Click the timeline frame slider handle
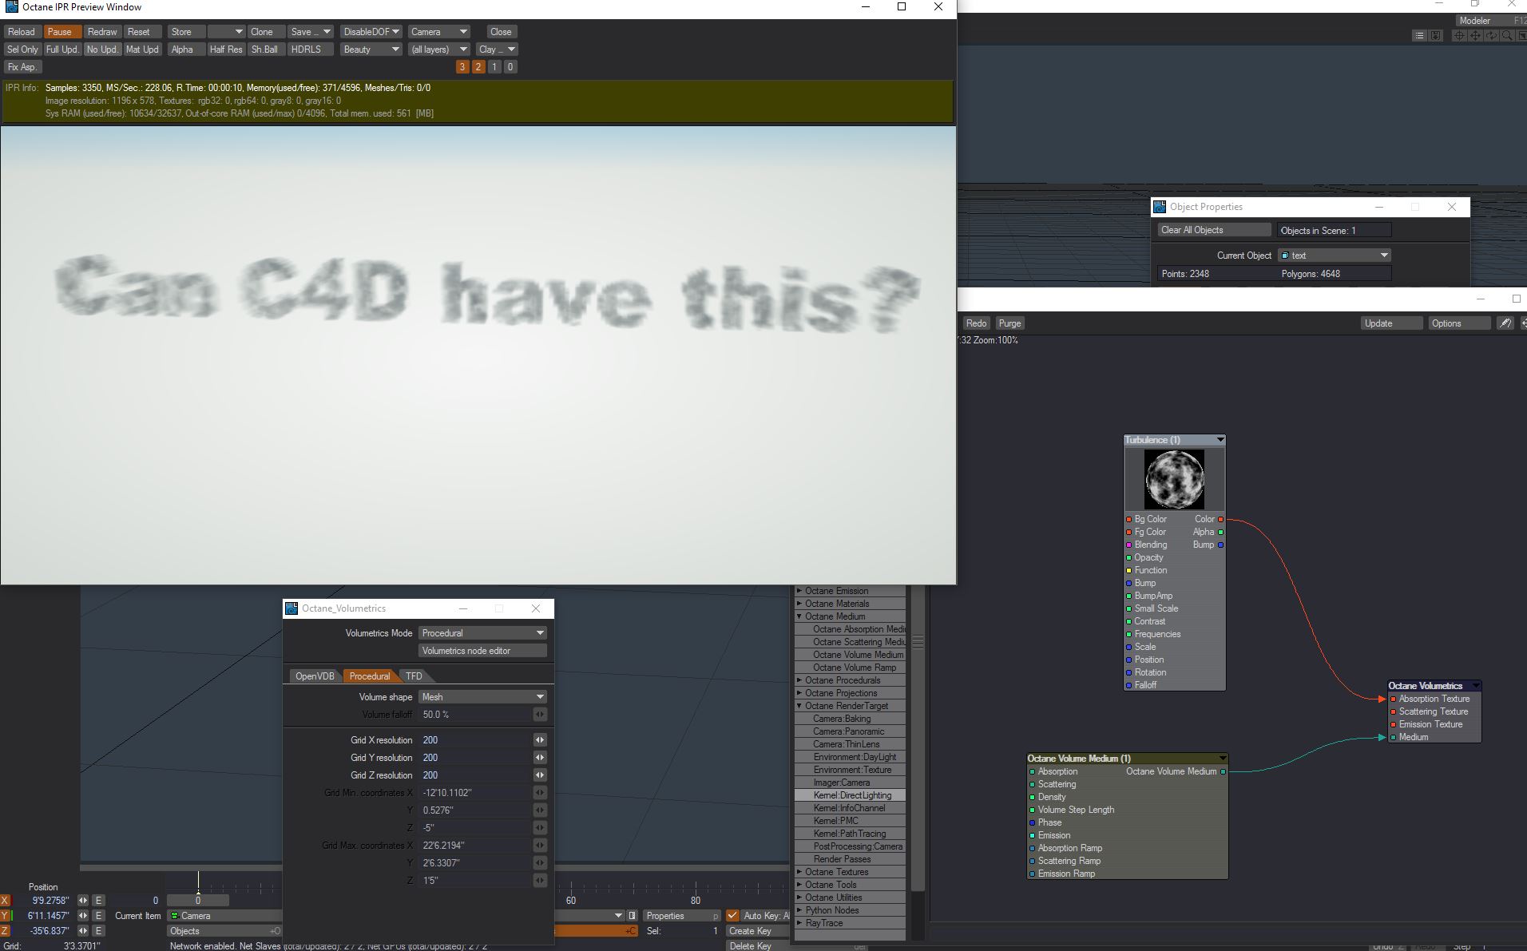1527x951 pixels. coord(198,901)
